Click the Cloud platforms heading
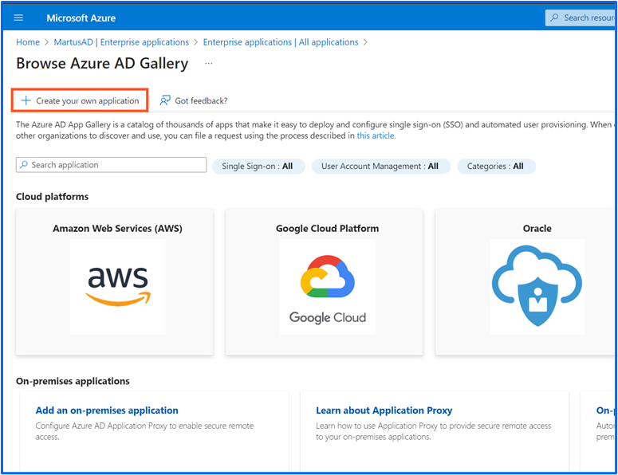The image size is (618, 475). click(x=52, y=197)
